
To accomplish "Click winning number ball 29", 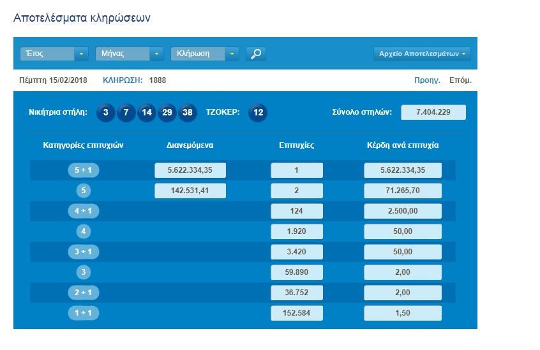I will (x=167, y=113).
